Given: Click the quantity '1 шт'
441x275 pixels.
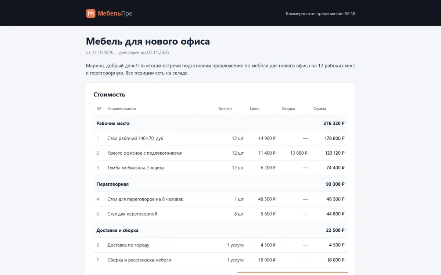Looking at the screenshot, I should (239, 199).
